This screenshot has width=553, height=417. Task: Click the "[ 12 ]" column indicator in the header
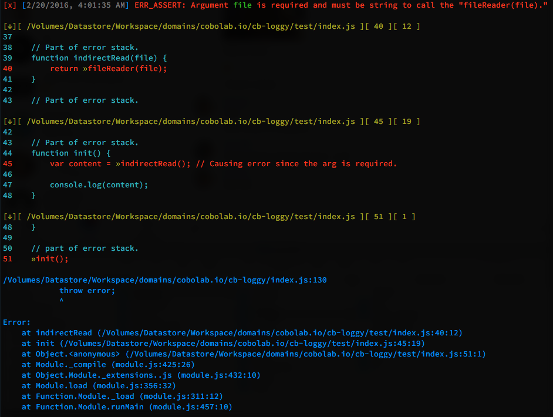pyautogui.click(x=407, y=26)
